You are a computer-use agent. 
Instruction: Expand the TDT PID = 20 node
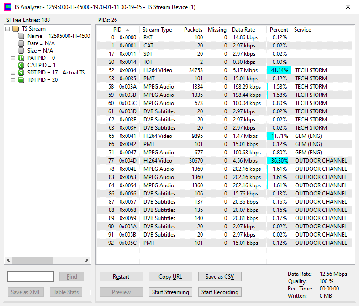13,80
